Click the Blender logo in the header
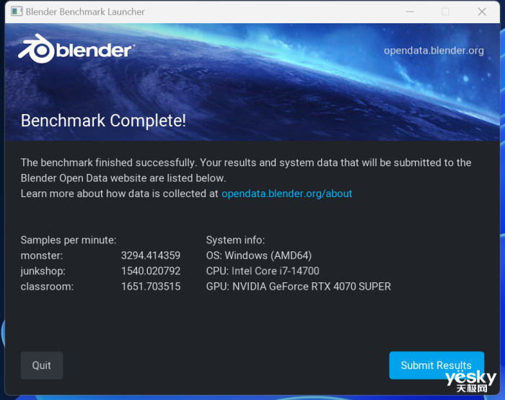This screenshot has width=505, height=400. [x=75, y=50]
